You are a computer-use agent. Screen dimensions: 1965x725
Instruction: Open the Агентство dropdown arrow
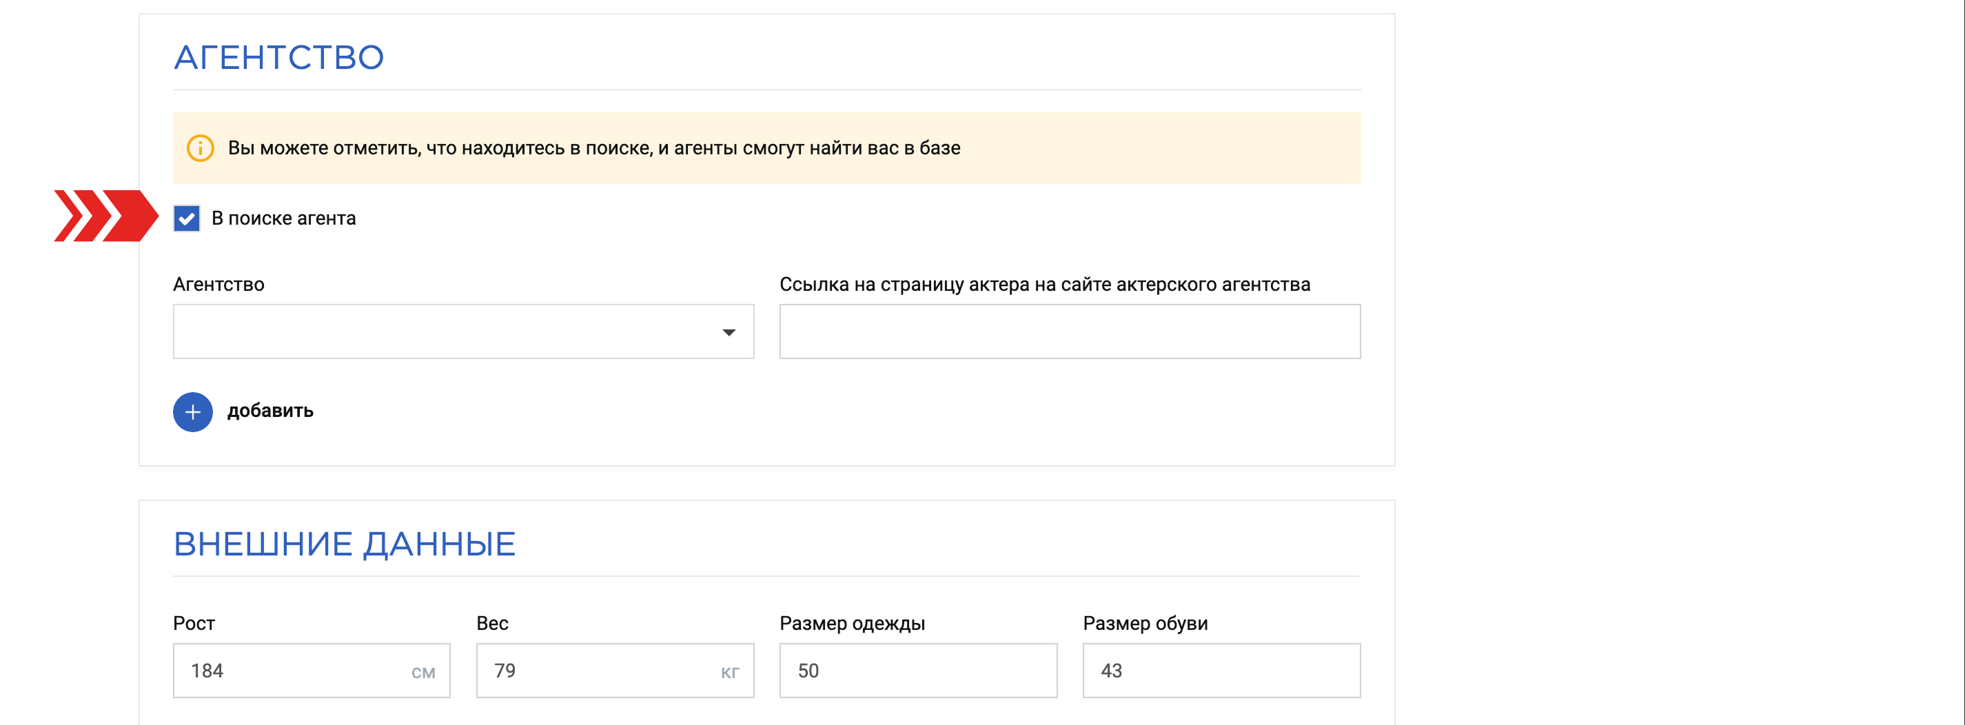tap(729, 332)
